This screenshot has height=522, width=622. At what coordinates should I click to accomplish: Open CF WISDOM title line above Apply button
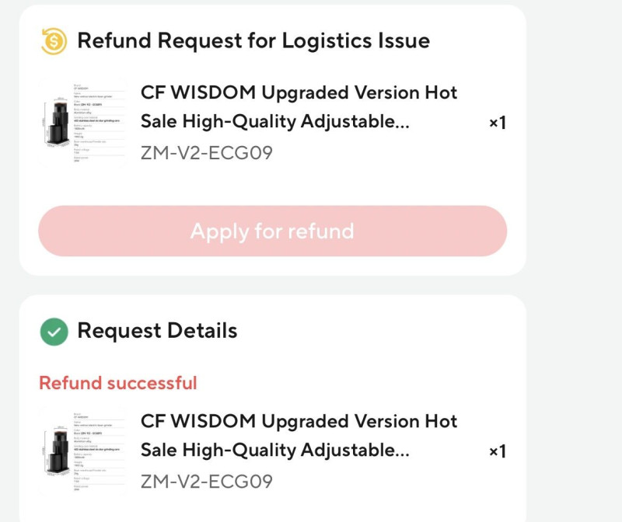299,93
